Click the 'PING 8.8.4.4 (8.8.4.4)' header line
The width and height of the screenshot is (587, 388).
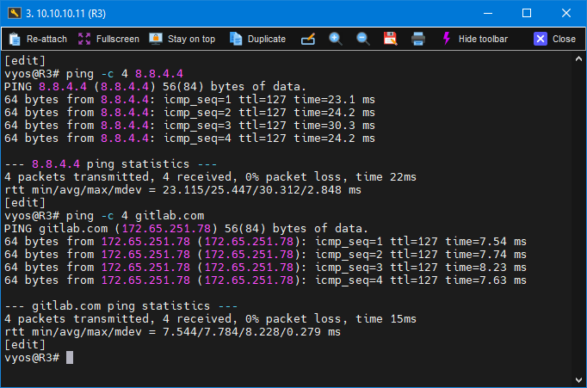pyautogui.click(x=156, y=87)
